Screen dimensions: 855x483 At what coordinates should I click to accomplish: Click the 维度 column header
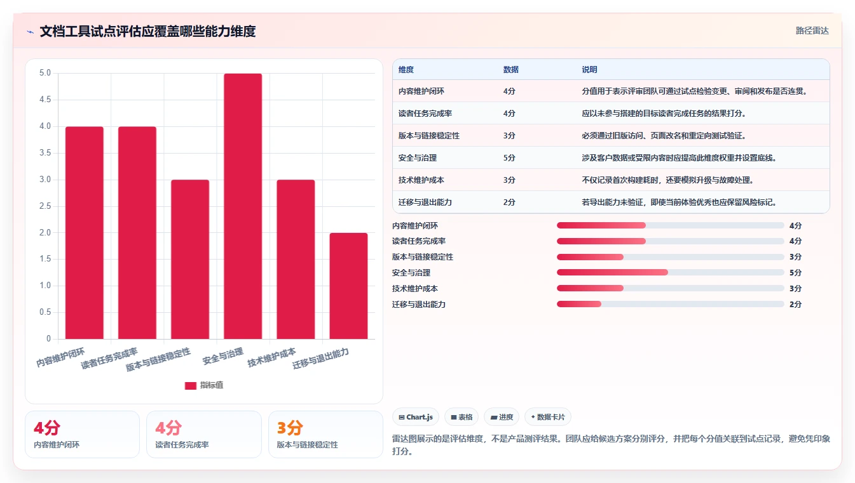[406, 70]
